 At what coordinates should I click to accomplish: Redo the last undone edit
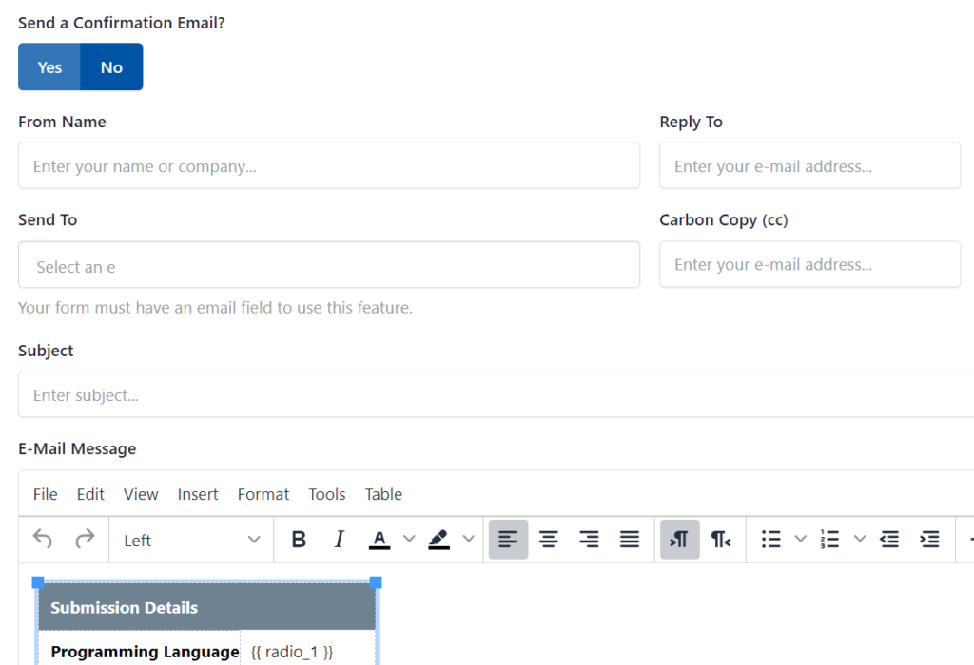point(84,540)
